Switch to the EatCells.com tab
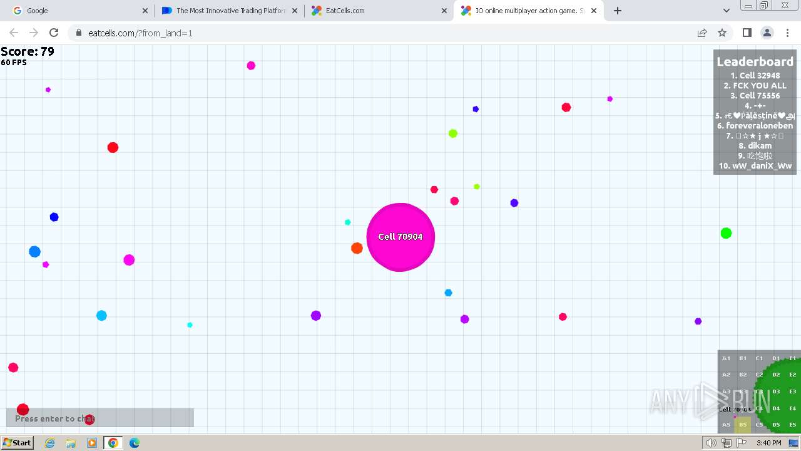 pyautogui.click(x=379, y=11)
